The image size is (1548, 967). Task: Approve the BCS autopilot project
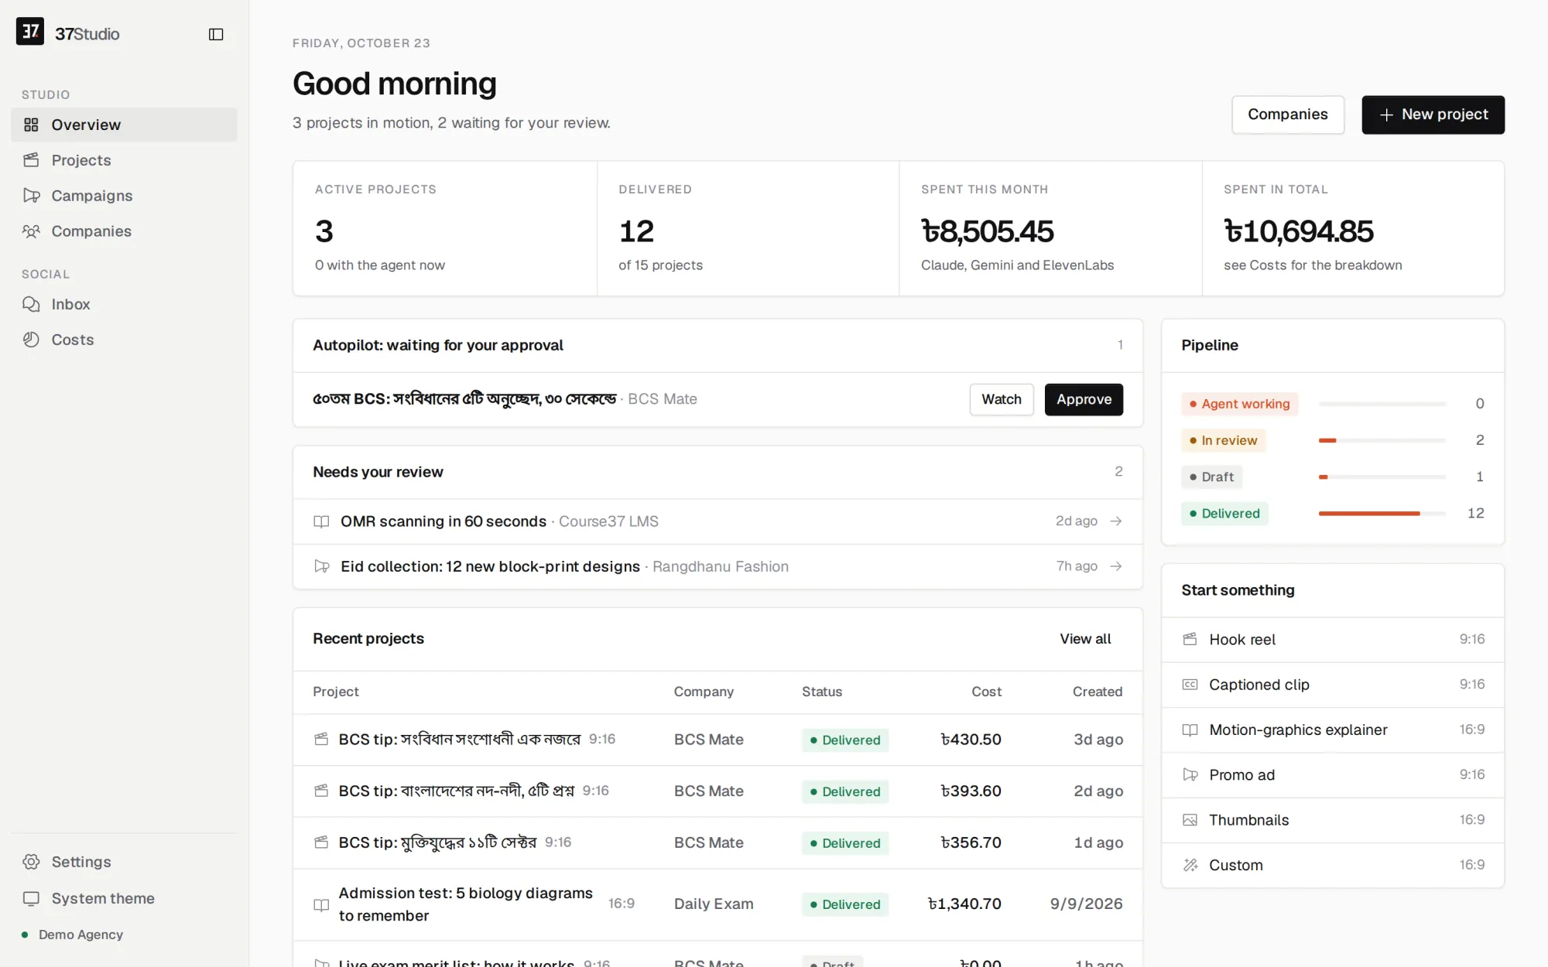[1084, 399]
